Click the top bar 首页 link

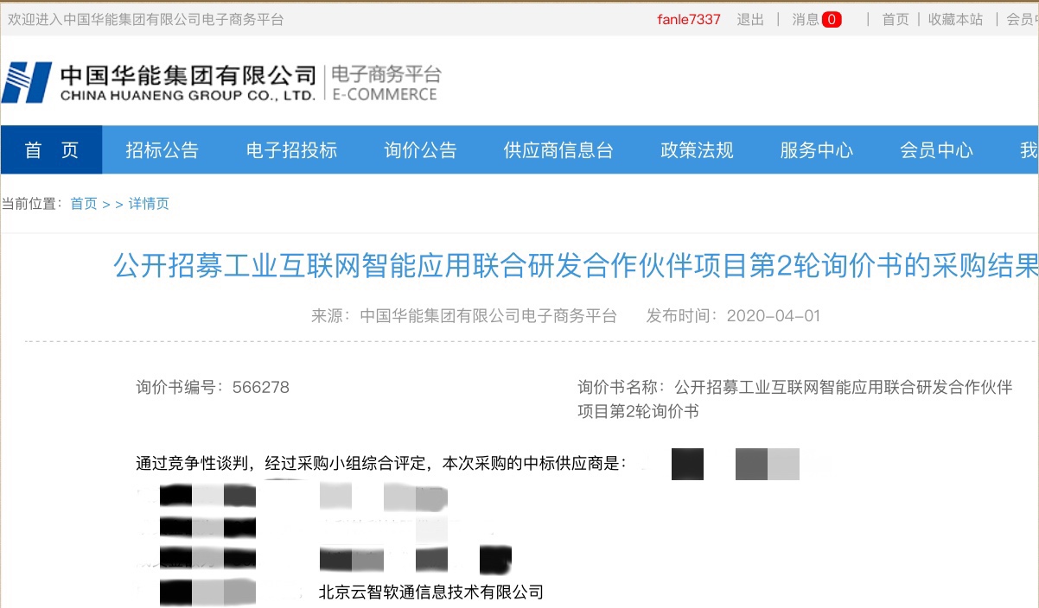896,19
